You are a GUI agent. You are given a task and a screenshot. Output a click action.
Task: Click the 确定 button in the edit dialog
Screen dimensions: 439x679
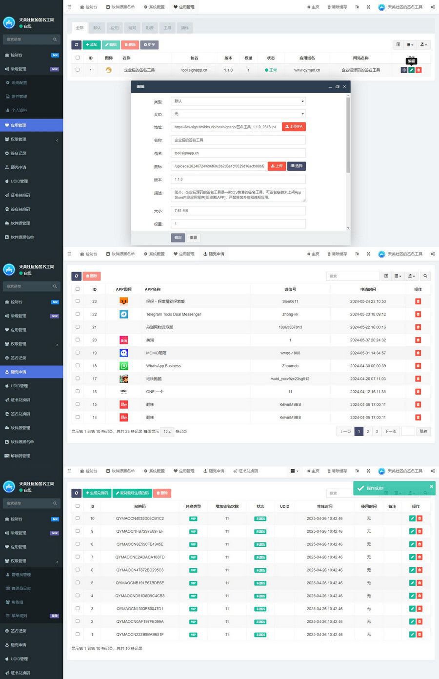pos(178,238)
